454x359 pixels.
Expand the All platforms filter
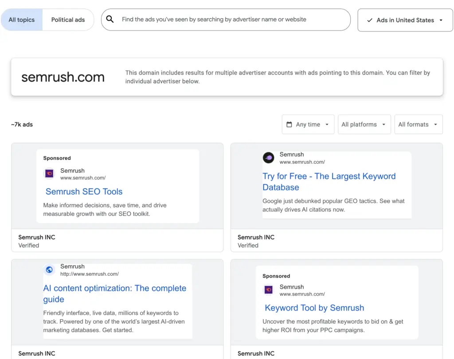pyautogui.click(x=364, y=124)
